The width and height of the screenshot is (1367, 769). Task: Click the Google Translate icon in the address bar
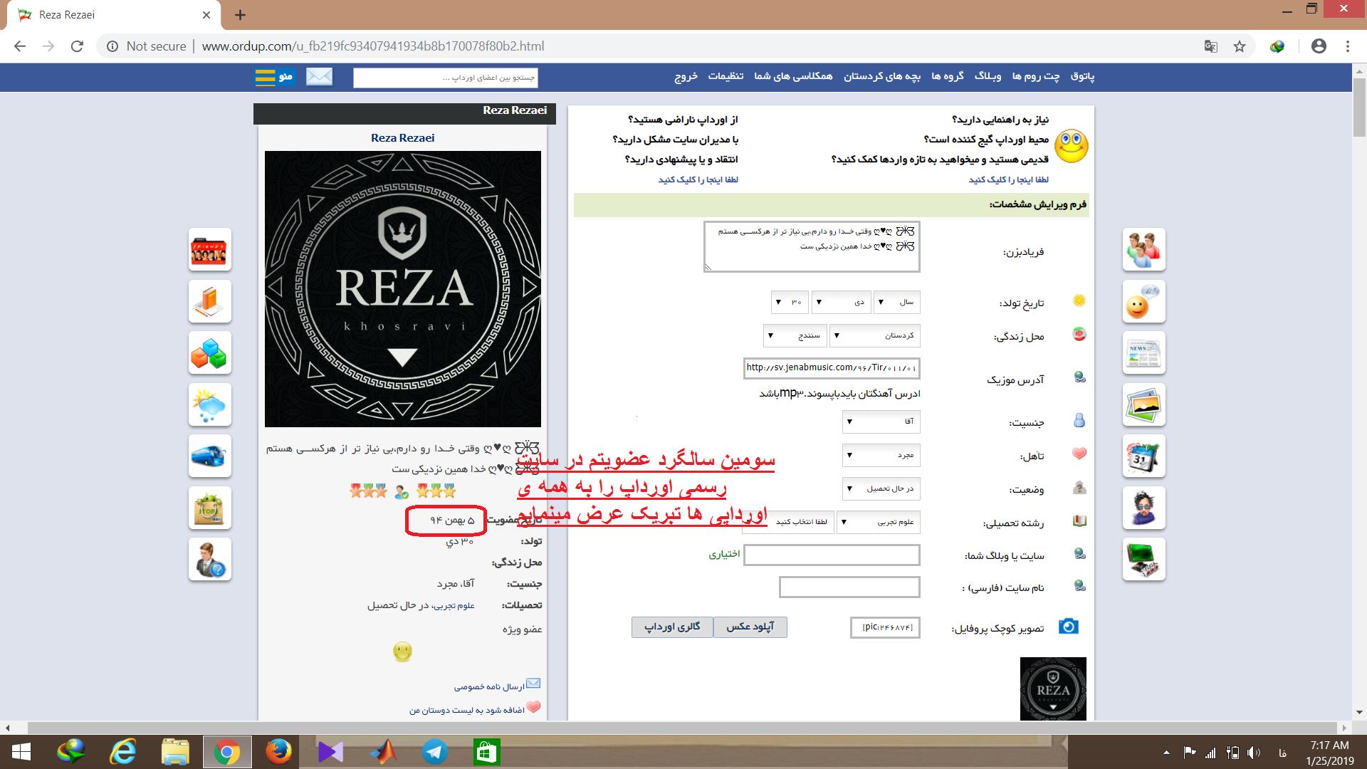1210,46
